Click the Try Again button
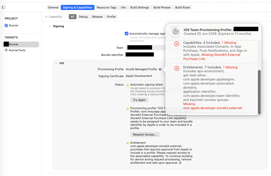Viewport: 271px width, 176px height. [139, 100]
